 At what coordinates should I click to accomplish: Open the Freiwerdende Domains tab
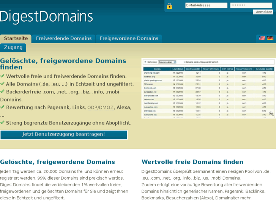pos(64,39)
